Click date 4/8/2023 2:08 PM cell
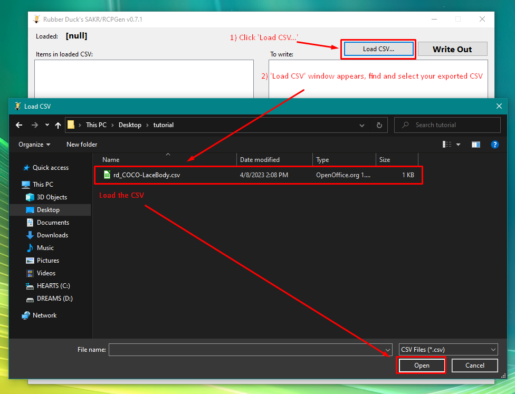This screenshot has height=394, width=515. pos(264,175)
